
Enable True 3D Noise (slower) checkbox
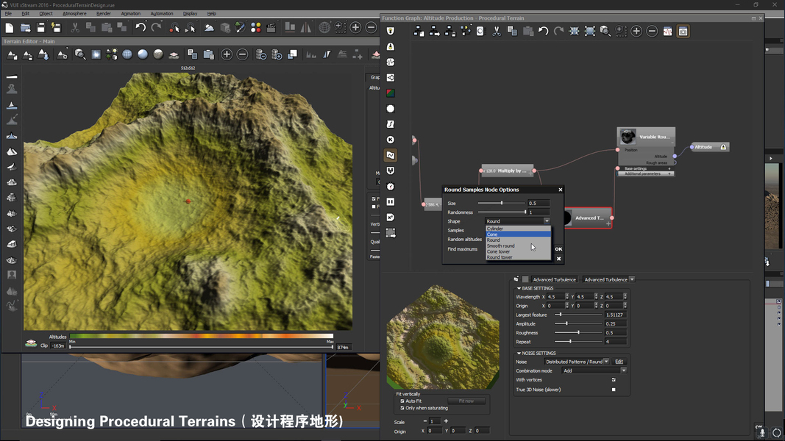pyautogui.click(x=614, y=390)
